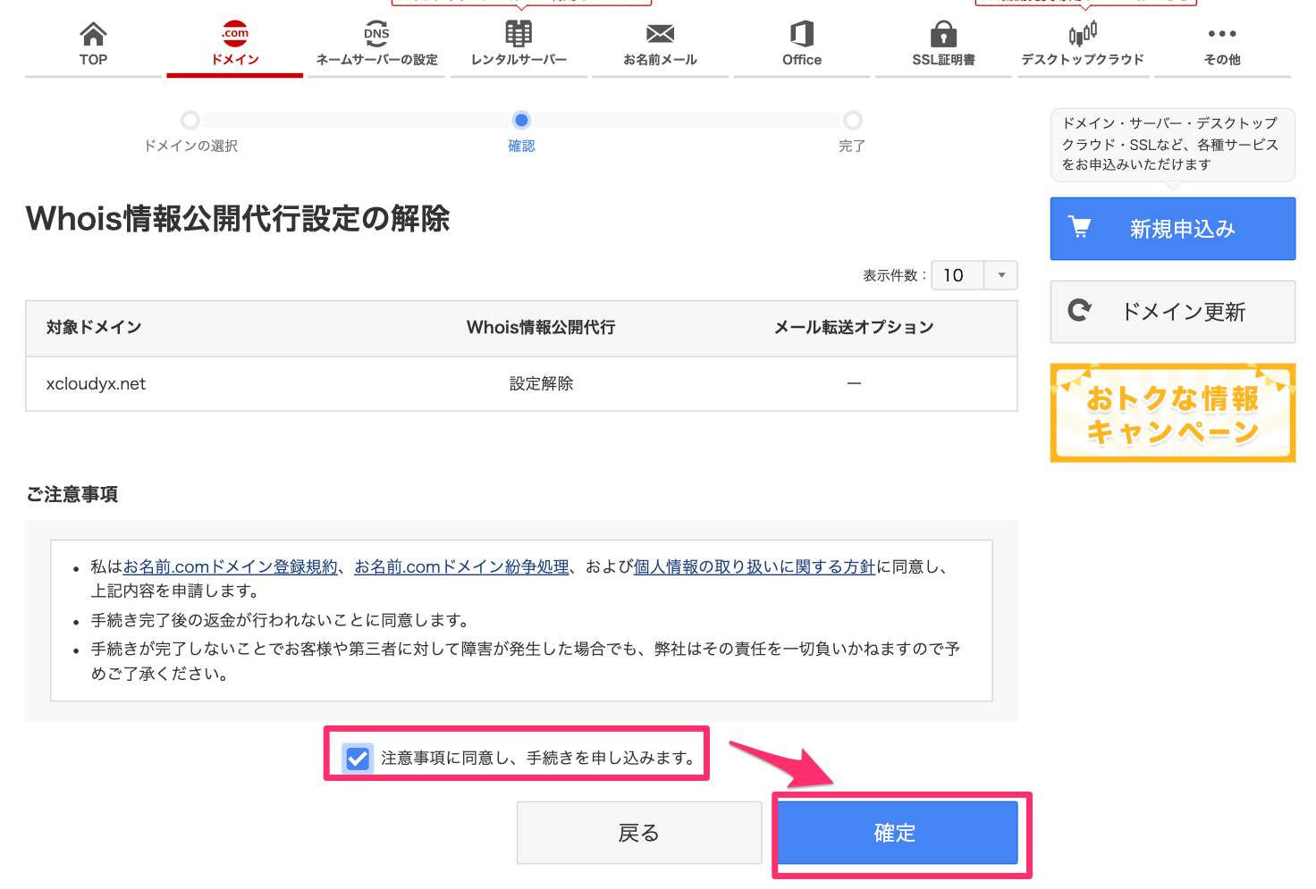Viewport: 1316px width, 889px height.
Task: Open the 新規申込み menu item
Action: pos(1172,229)
